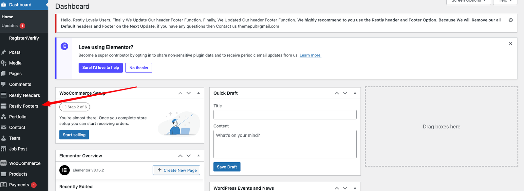Viewport: 524px width, 191px height.
Task: Click the Posts pin icon in sidebar
Action: 4,52
